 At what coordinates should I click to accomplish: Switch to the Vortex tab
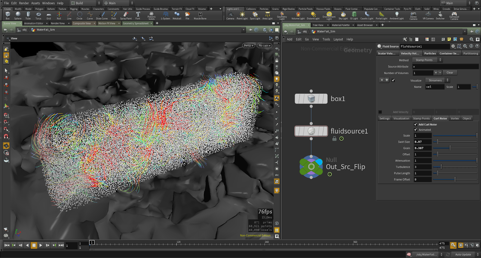click(x=455, y=119)
